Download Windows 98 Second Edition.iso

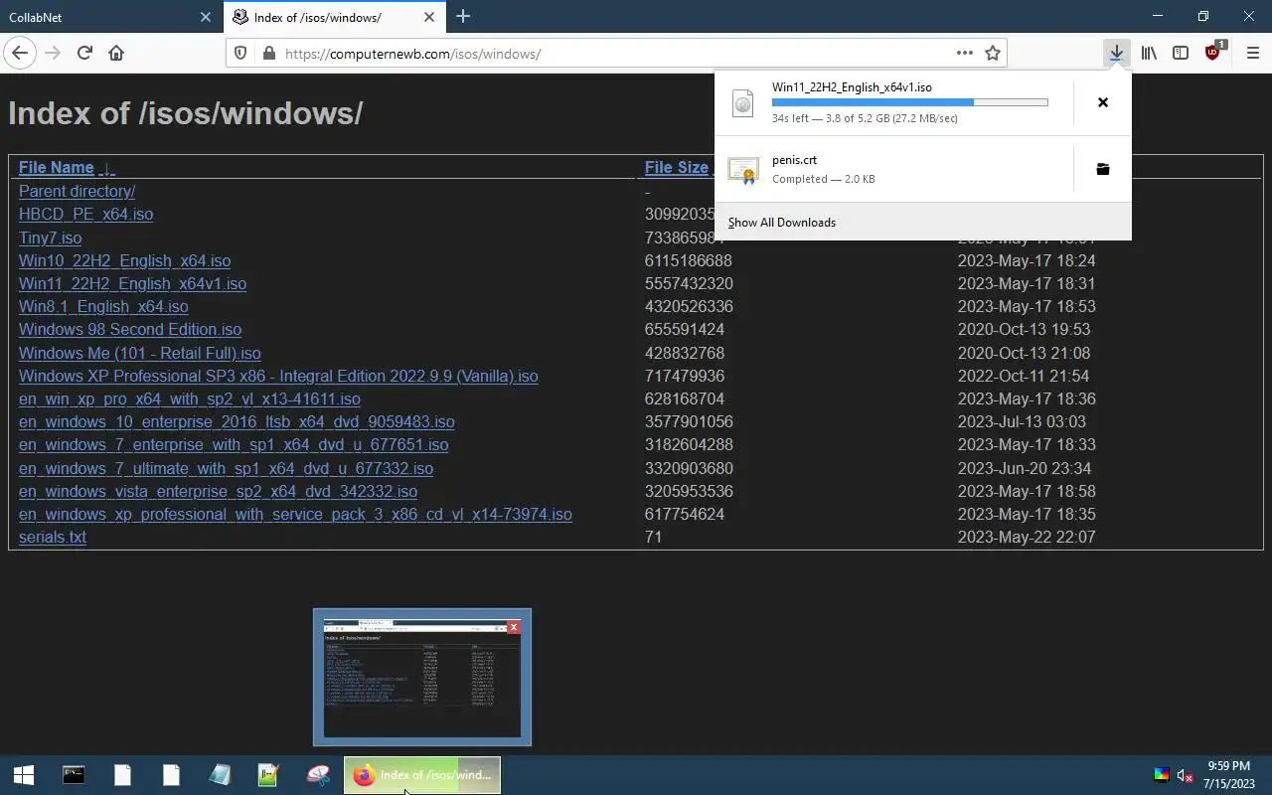tap(130, 329)
